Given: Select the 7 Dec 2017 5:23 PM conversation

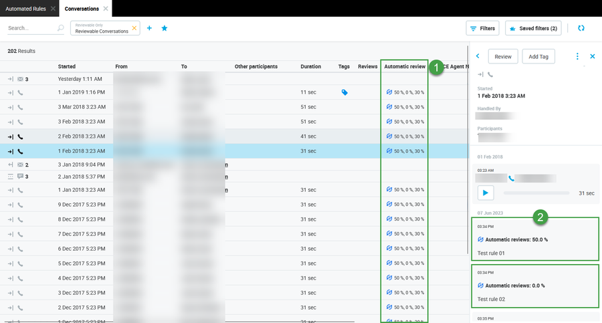Looking at the screenshot, I should (234, 234).
